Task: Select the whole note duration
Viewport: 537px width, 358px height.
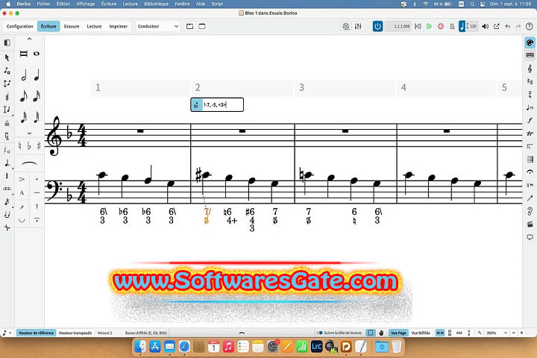Action: (x=37, y=54)
